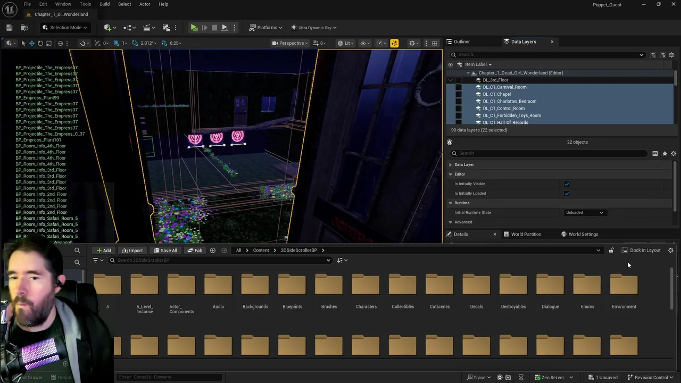Image resolution: width=681 pixels, height=383 pixels.
Task: Save the current level with the floppy disk icon
Action: pos(9,28)
